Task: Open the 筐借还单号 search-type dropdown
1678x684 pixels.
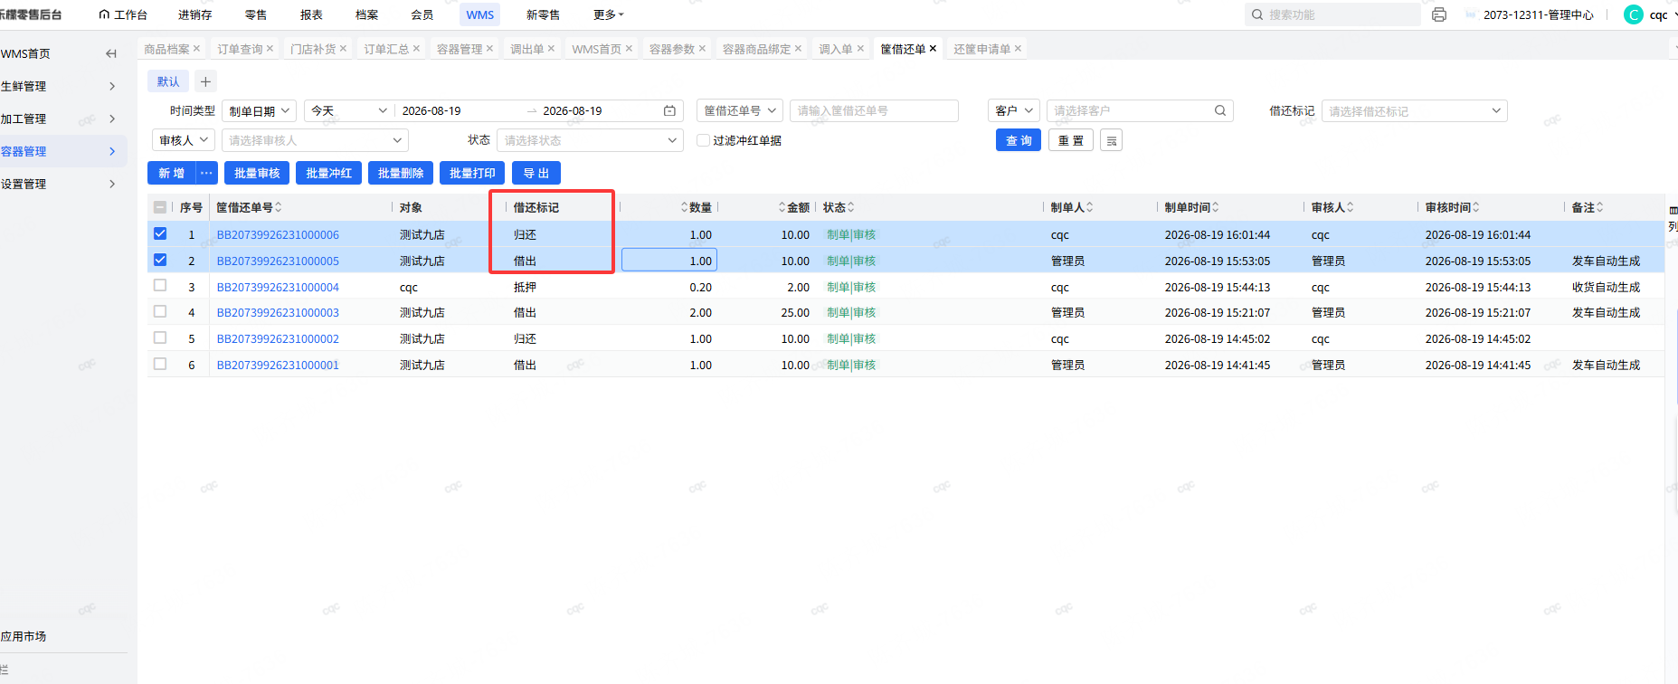Action: click(x=740, y=110)
